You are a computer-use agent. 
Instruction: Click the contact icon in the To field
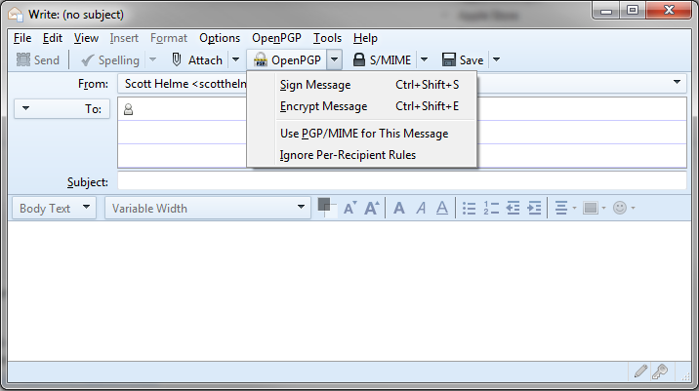129,109
